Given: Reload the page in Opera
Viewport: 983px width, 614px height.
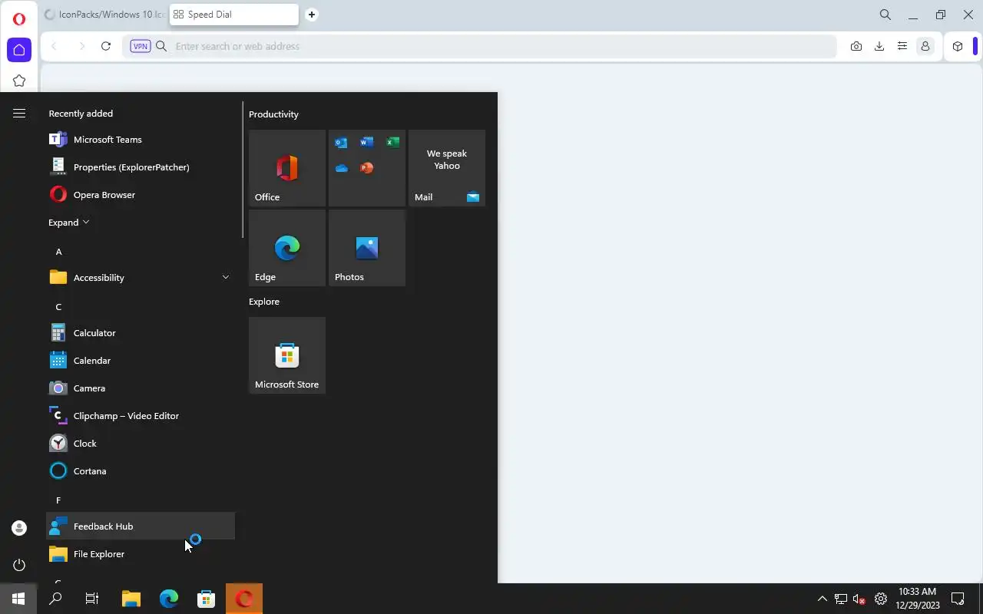Looking at the screenshot, I should 106,46.
